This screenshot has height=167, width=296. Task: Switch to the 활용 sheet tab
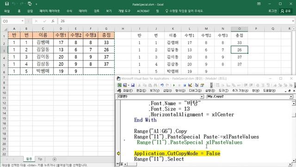[29, 159]
